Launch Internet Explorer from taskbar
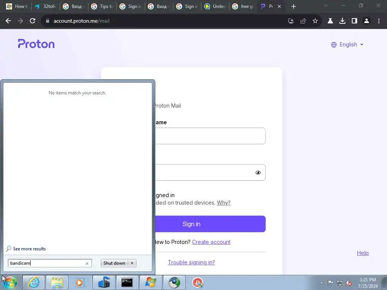 (x=33, y=282)
